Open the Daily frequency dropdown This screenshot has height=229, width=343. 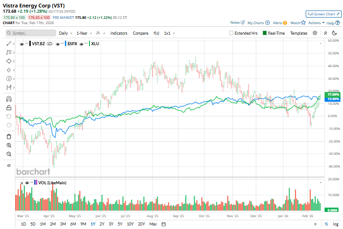[65, 33]
